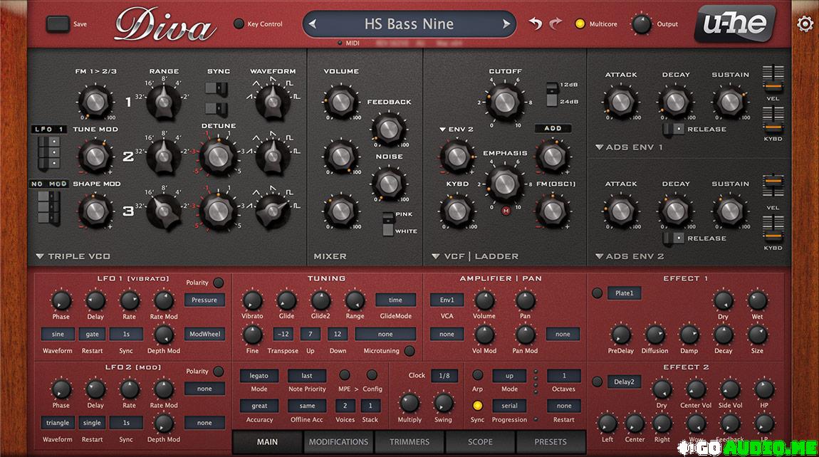Screen dimensions: 819x457
Task: Toggle the Key Control LED
Action: point(239,23)
